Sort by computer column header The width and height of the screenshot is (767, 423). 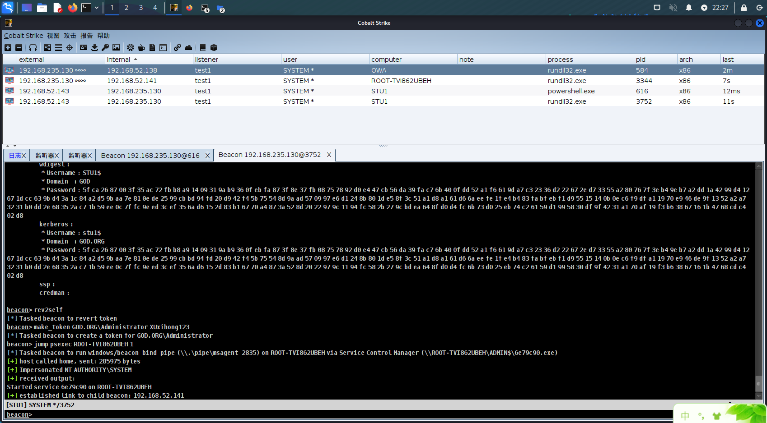tap(413, 60)
